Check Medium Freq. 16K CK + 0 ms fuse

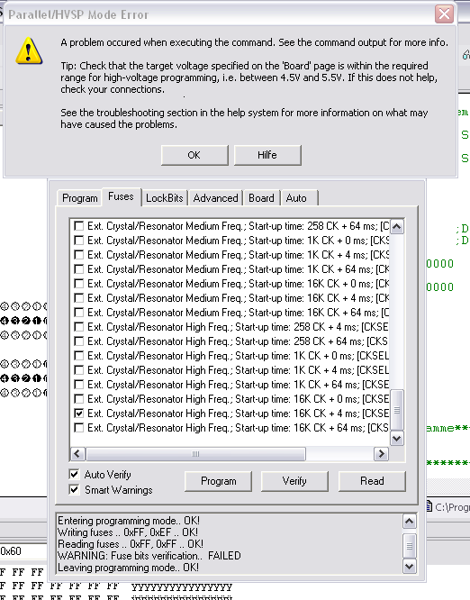78,284
